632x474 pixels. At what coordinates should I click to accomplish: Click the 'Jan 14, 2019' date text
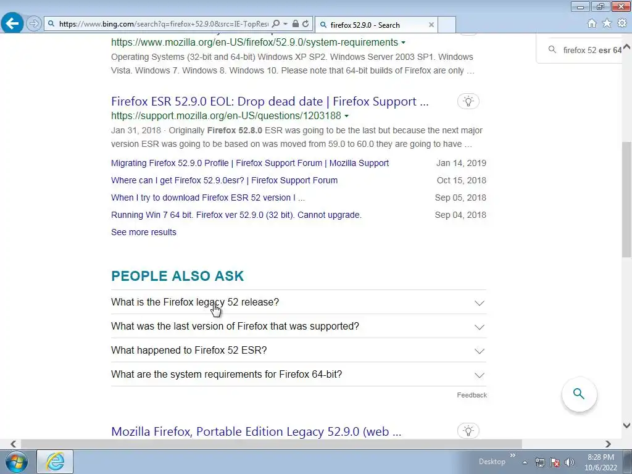tap(461, 163)
